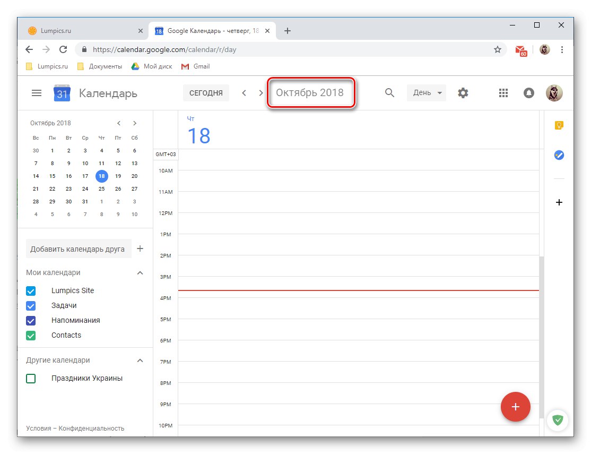Open the Google apps grid
The width and height of the screenshot is (591, 454).
[503, 92]
